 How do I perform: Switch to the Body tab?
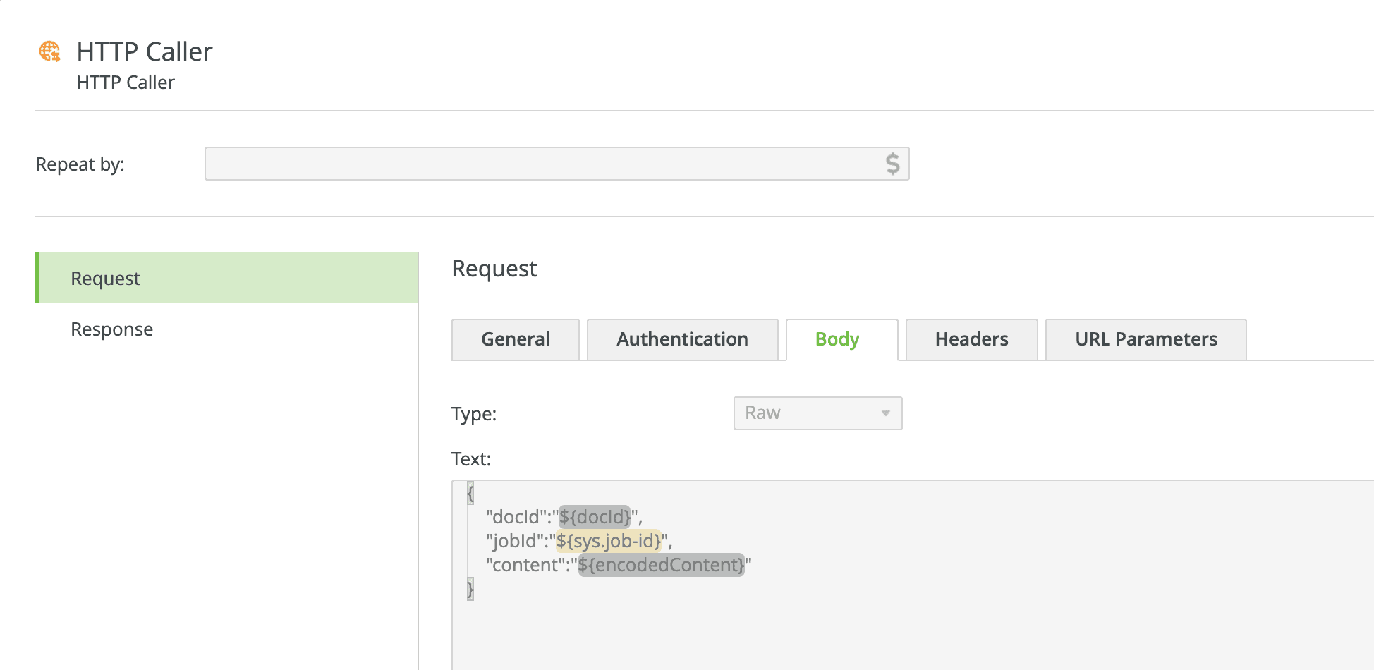[x=837, y=339]
